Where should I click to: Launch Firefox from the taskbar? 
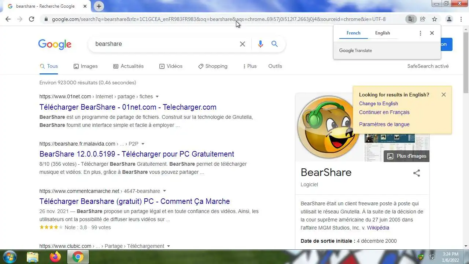tap(55, 257)
